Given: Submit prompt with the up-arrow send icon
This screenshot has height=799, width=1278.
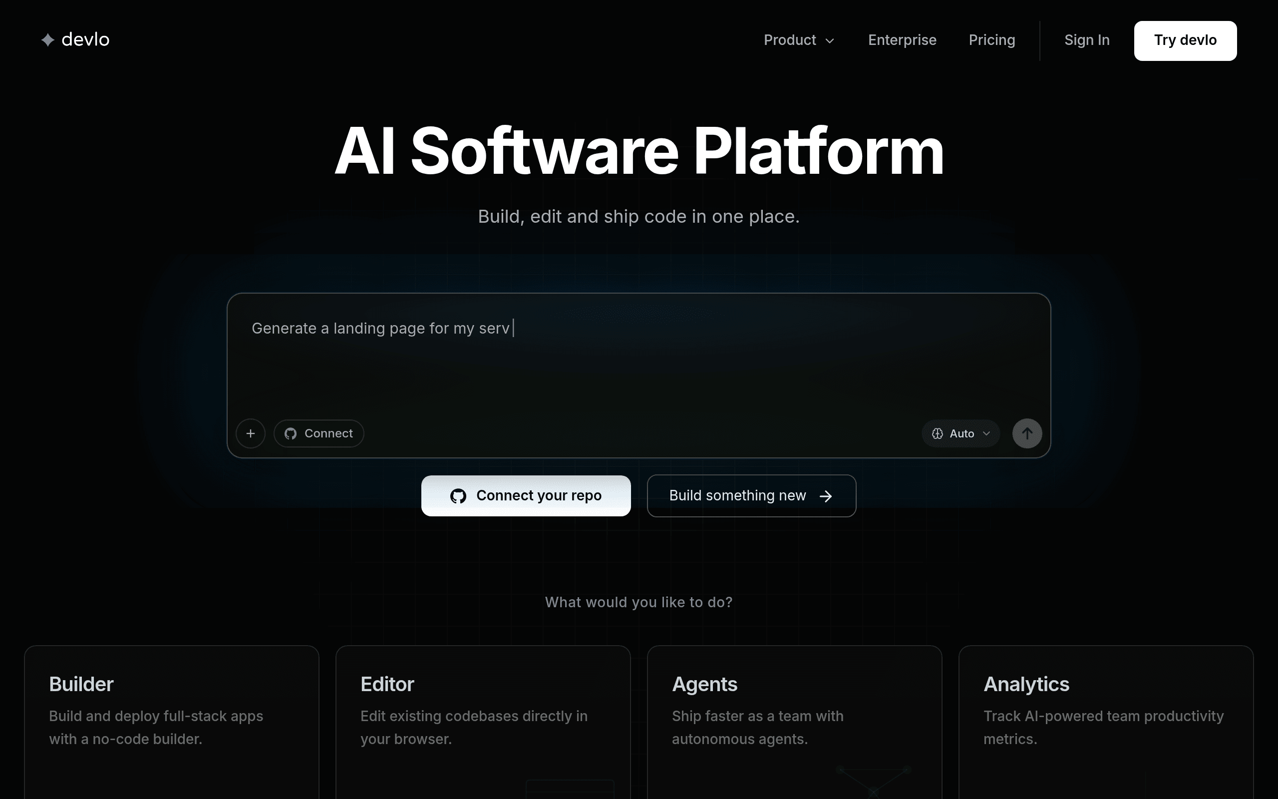Looking at the screenshot, I should click(1026, 433).
